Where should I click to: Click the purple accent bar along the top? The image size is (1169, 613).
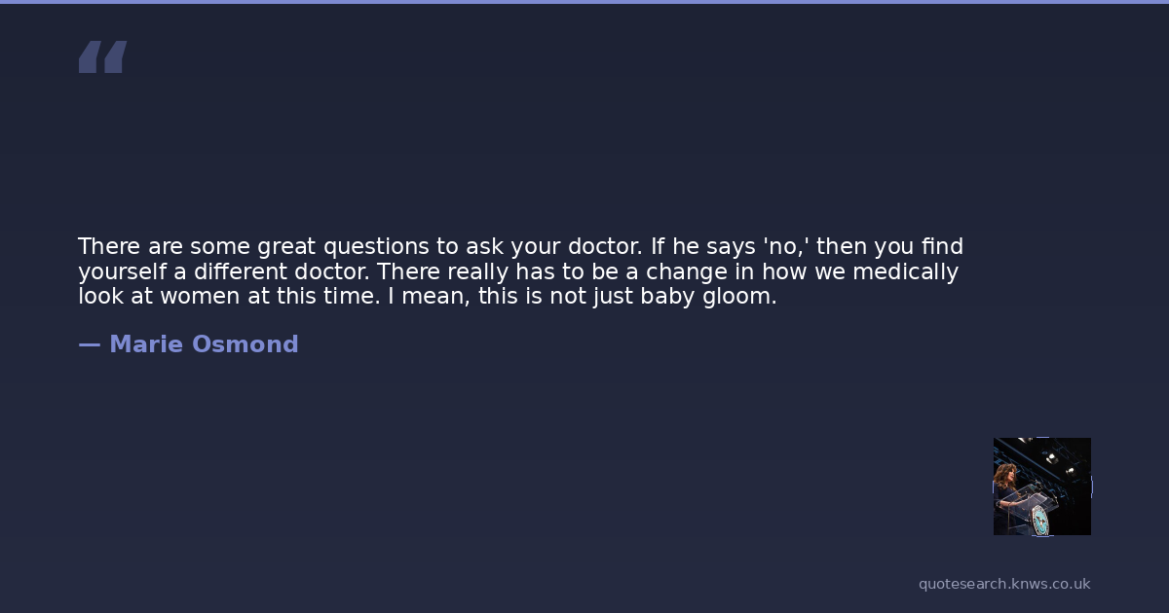coord(584,2)
